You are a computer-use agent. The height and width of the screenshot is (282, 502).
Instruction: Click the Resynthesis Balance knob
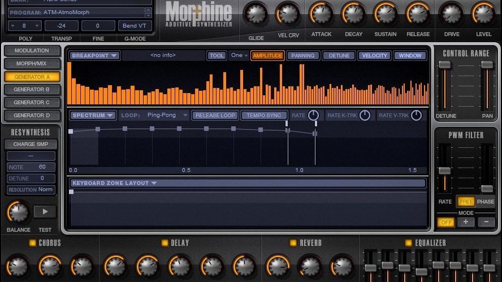(x=18, y=212)
